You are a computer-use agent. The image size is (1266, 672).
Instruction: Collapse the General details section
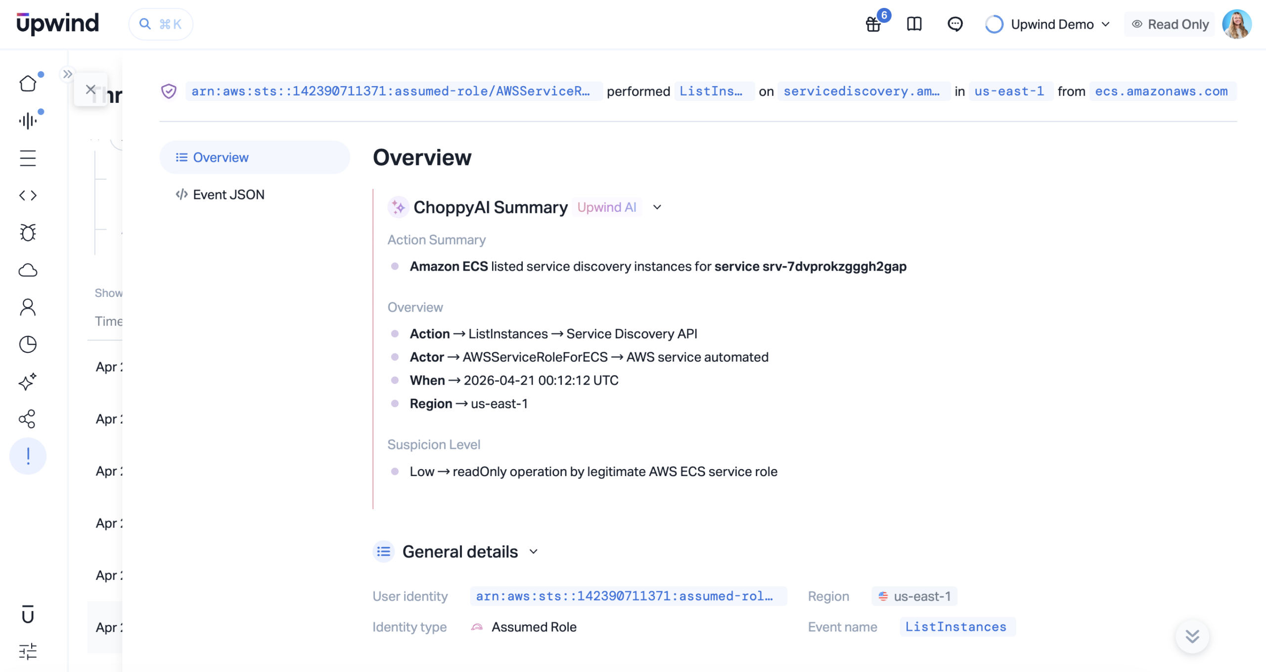pyautogui.click(x=534, y=551)
